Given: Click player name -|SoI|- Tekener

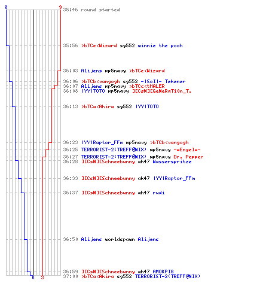Looking at the screenshot, I should click(x=163, y=81).
